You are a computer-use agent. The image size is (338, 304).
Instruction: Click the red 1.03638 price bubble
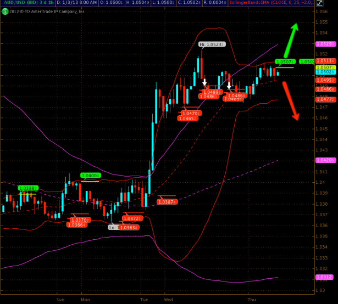pyautogui.click(x=129, y=228)
